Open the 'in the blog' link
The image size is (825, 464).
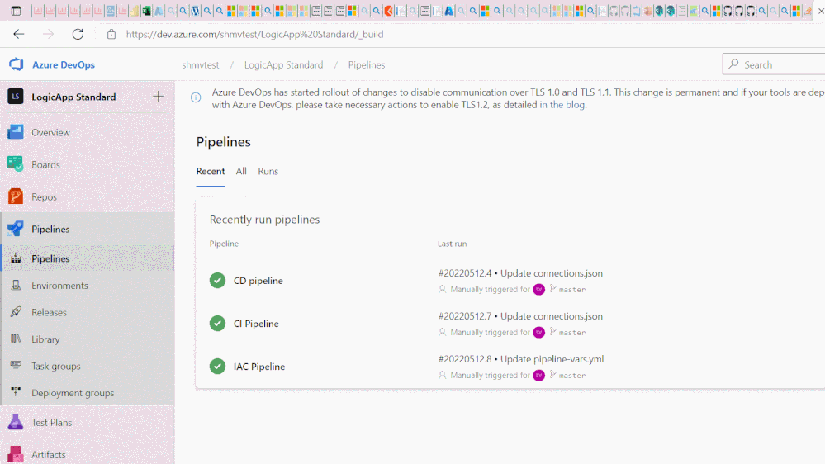tap(562, 105)
